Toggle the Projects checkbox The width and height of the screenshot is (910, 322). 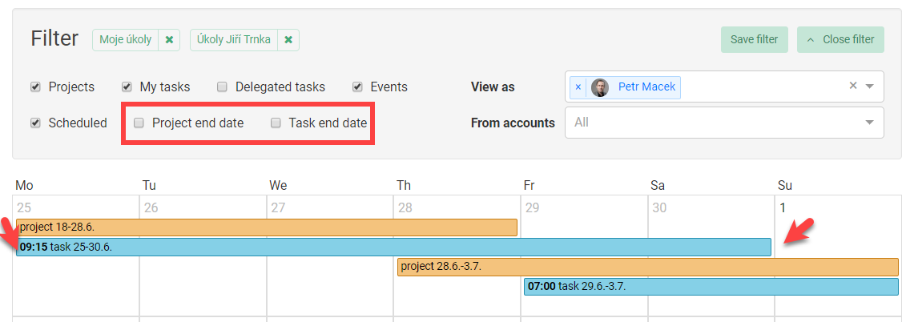[x=35, y=87]
